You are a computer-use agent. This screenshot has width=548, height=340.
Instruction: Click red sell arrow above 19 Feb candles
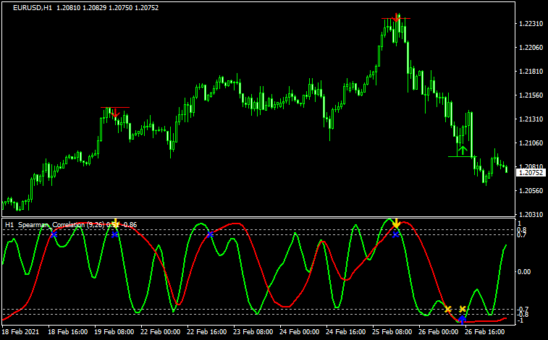point(114,112)
